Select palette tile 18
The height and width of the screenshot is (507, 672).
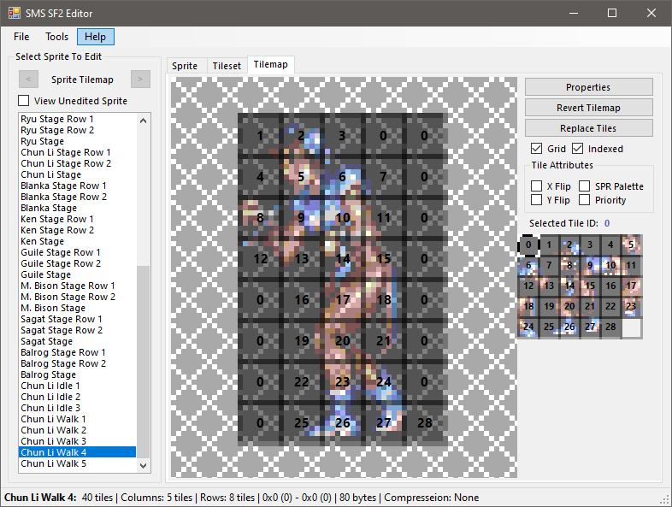[x=528, y=306]
